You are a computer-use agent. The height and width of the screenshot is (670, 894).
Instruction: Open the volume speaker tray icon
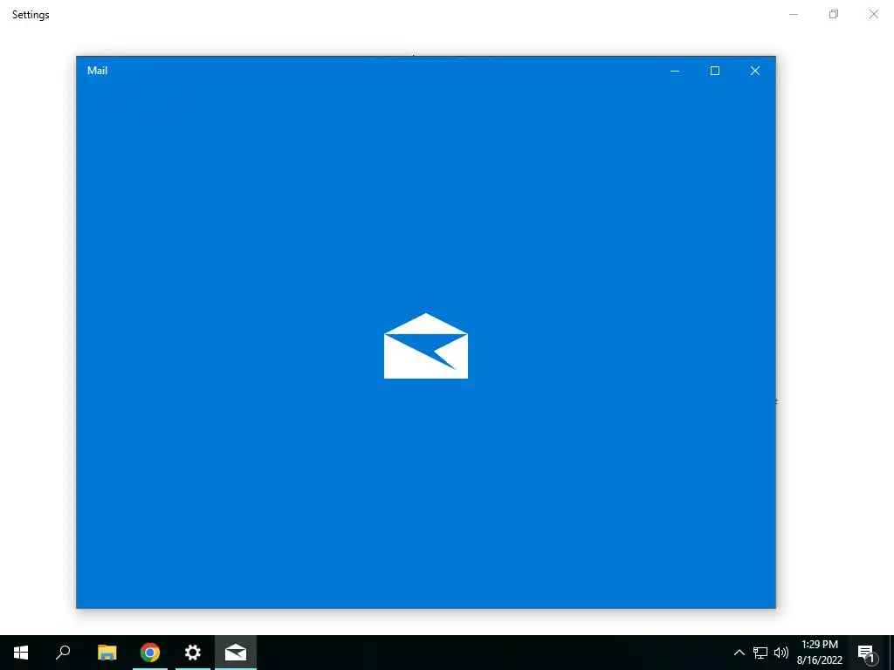click(x=781, y=653)
